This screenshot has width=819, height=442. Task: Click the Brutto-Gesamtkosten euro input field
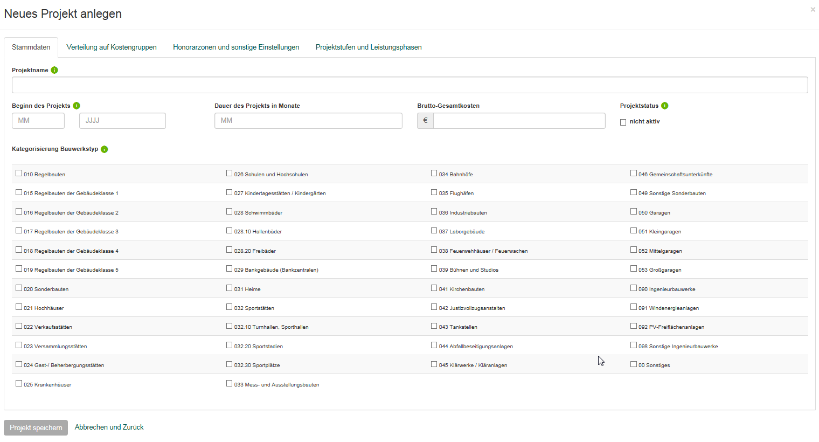pos(519,121)
